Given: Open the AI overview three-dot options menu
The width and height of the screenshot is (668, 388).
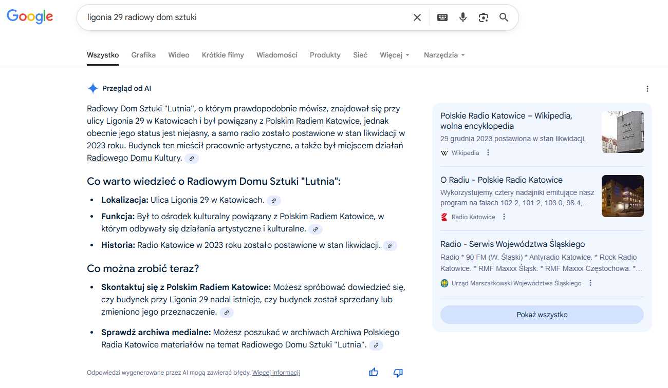Looking at the screenshot, I should tap(647, 89).
